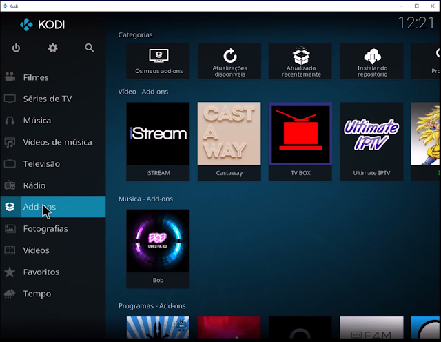The image size is (441, 342).
Task: Click the Rádio icon
Action: 10,185
